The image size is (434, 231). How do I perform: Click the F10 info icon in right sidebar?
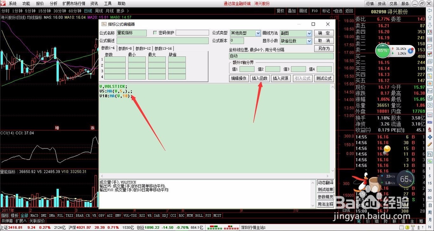click(430, 69)
